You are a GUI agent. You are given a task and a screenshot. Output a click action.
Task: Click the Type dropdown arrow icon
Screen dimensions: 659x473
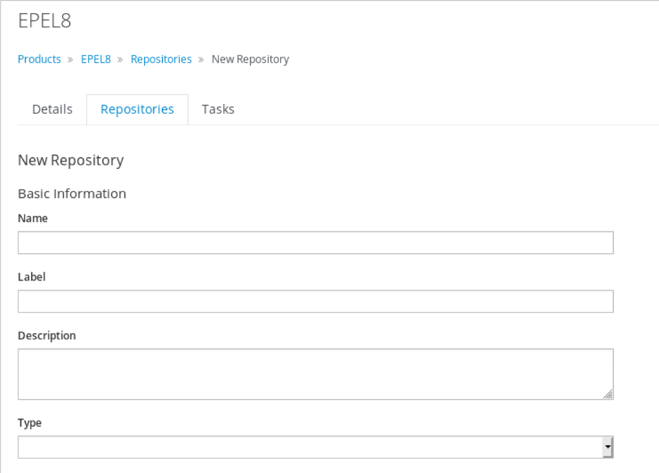tap(608, 446)
